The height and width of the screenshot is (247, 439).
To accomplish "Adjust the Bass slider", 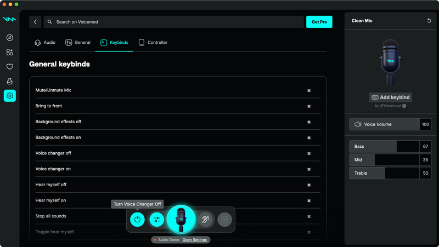I will [384, 147].
